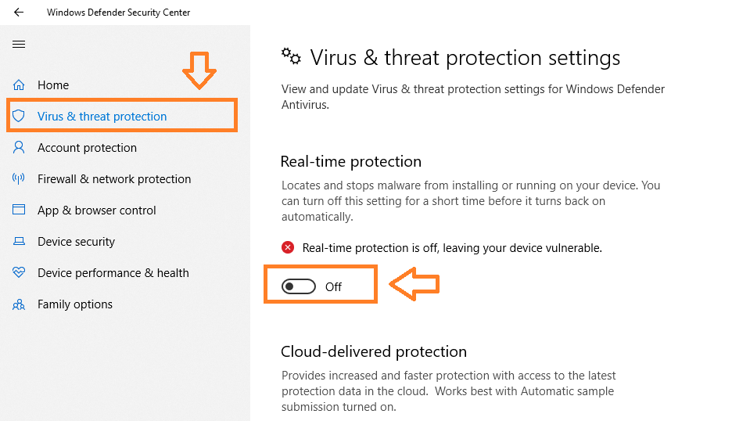
Task: Click the Account protection person icon
Action: coord(19,147)
